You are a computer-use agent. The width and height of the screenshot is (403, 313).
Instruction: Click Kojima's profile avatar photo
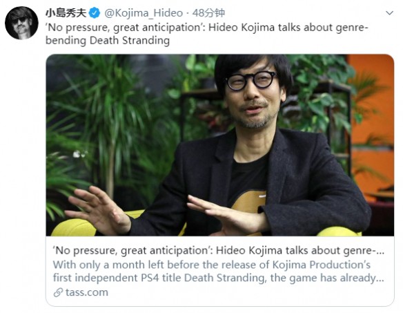click(21, 23)
